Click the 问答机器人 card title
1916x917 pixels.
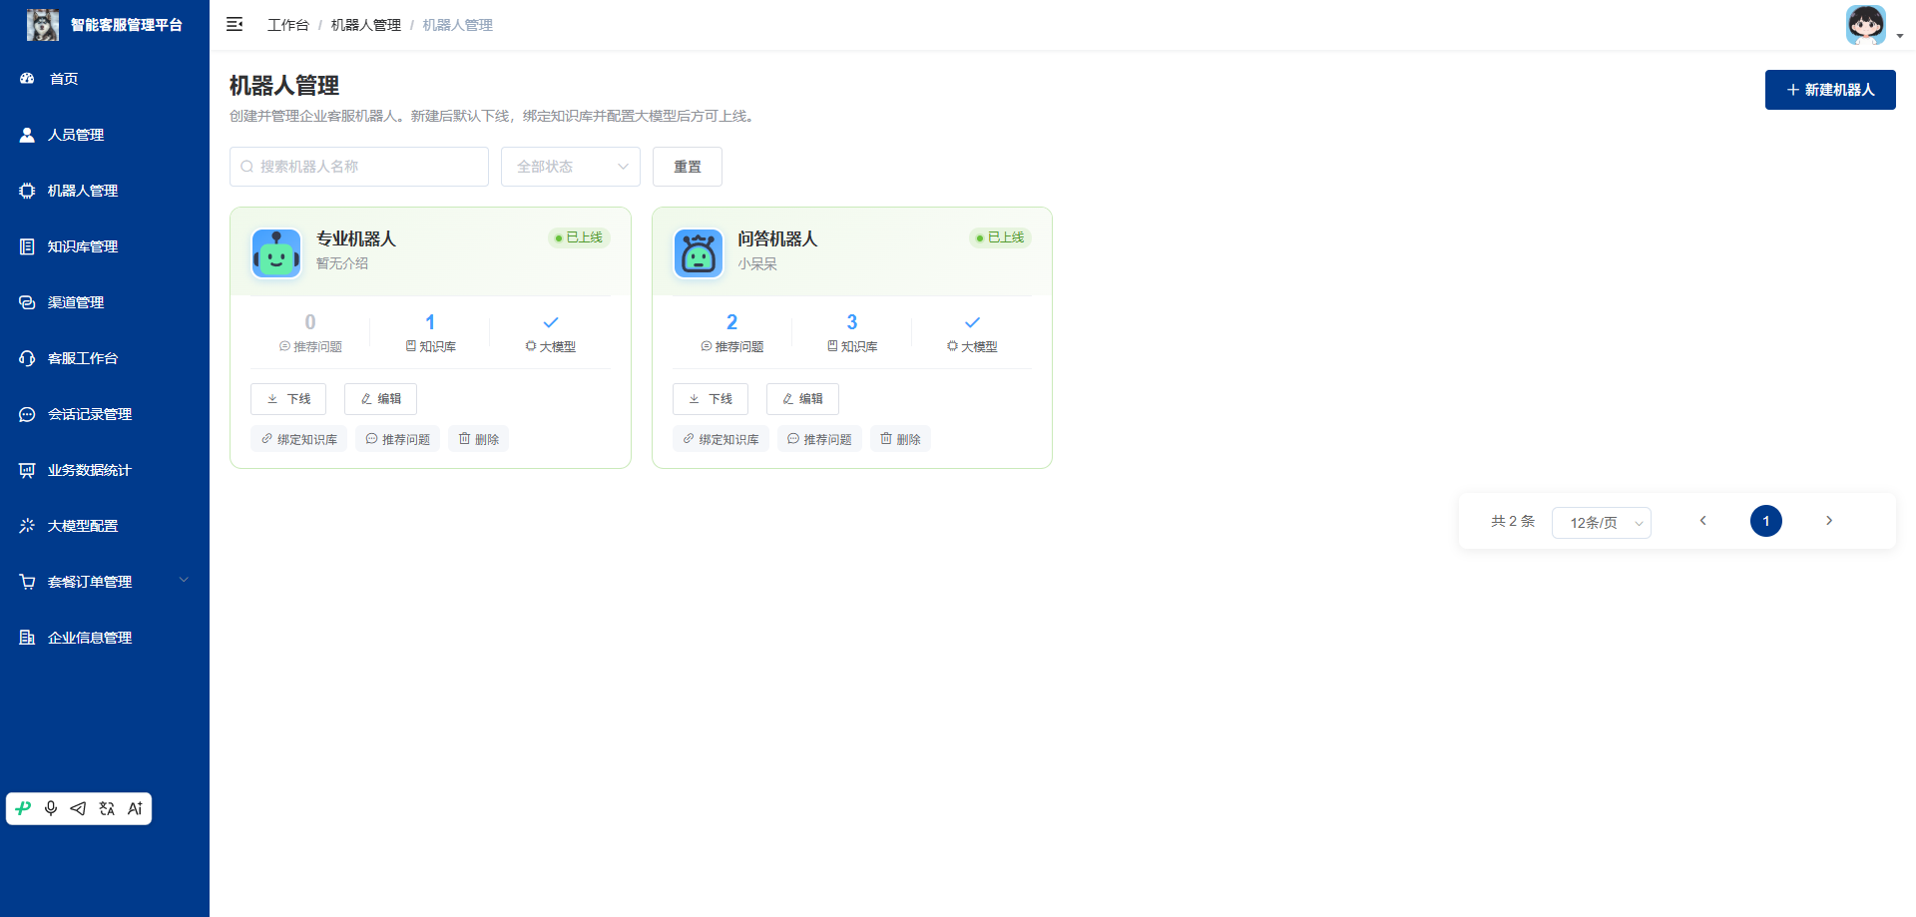point(777,238)
